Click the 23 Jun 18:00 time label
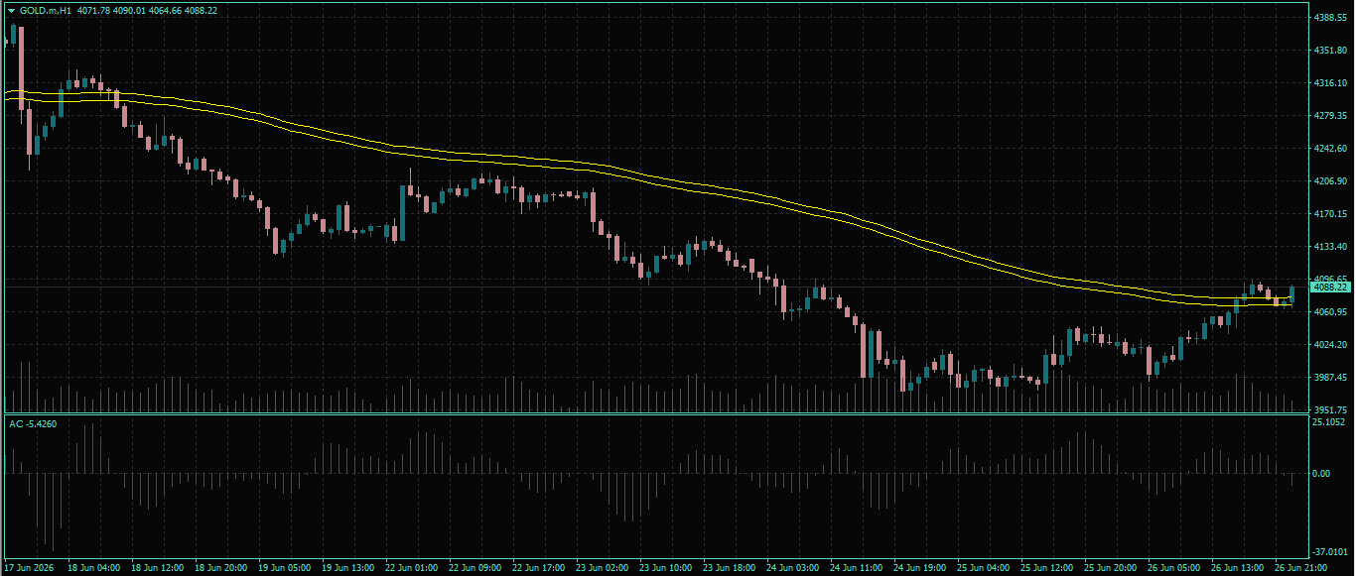1356x576 pixels. point(729,568)
